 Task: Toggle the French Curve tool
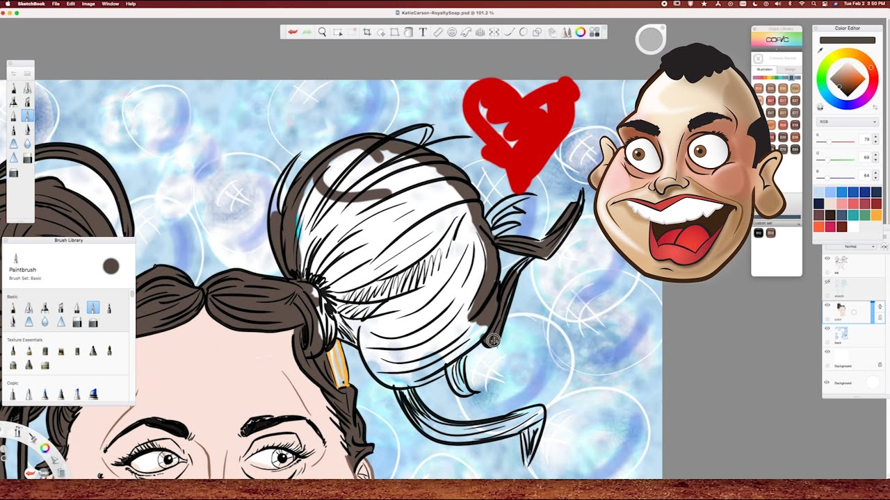pyautogui.click(x=466, y=32)
